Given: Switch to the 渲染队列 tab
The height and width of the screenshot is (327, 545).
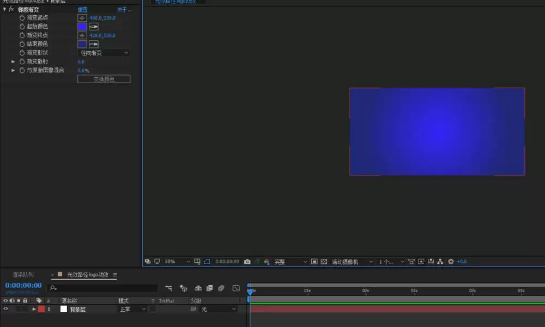Looking at the screenshot, I should [23, 275].
